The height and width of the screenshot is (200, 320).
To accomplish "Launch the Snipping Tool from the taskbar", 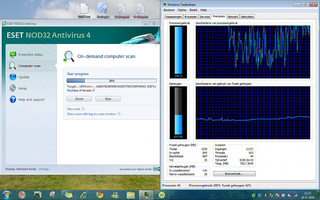I will pos(53,195).
